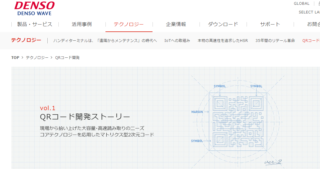Screen dimensions: 320x169
Task: Open the 本物の高速性を追求したHSR link
Action: point(223,41)
